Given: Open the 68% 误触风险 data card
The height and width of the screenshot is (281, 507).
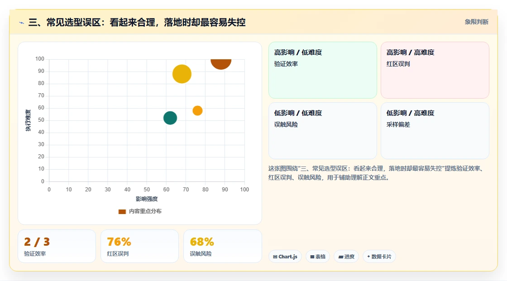Looking at the screenshot, I should 222,247.
